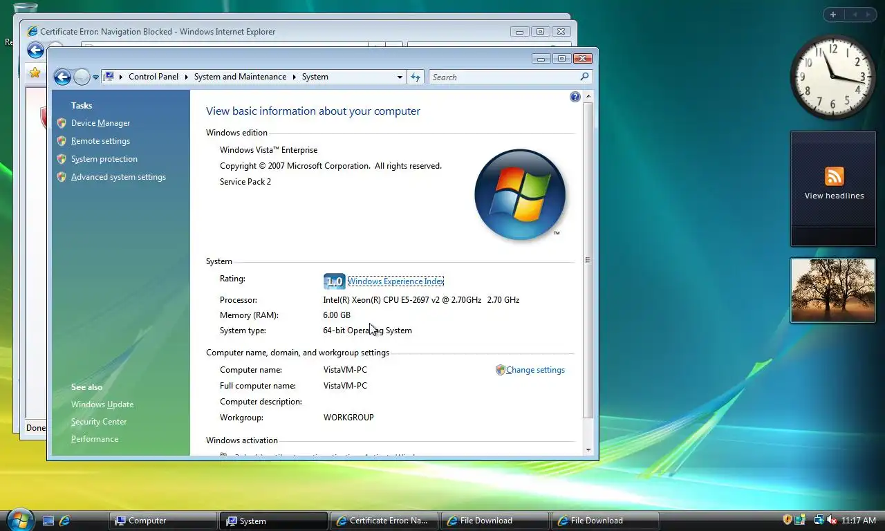885x531 pixels.
Task: Switch to second File Download taskbar button
Action: 605,521
